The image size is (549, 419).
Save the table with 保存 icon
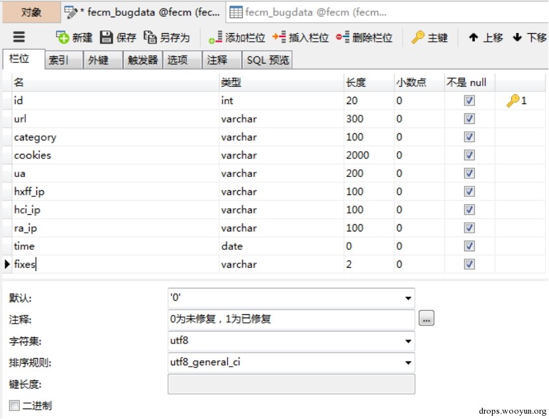point(106,37)
